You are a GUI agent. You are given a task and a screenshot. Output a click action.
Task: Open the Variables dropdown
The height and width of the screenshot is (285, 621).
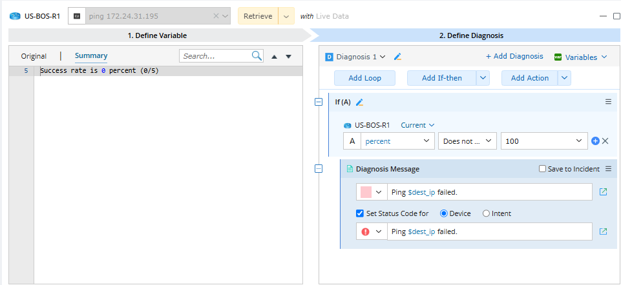click(581, 57)
